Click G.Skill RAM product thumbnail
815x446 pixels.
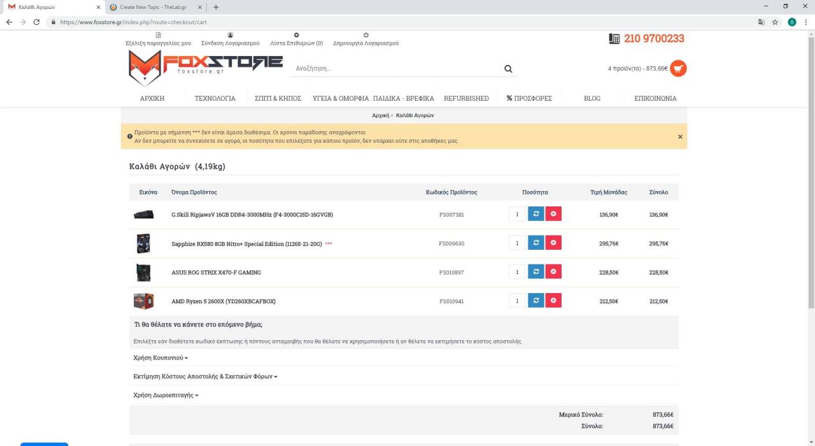143,214
